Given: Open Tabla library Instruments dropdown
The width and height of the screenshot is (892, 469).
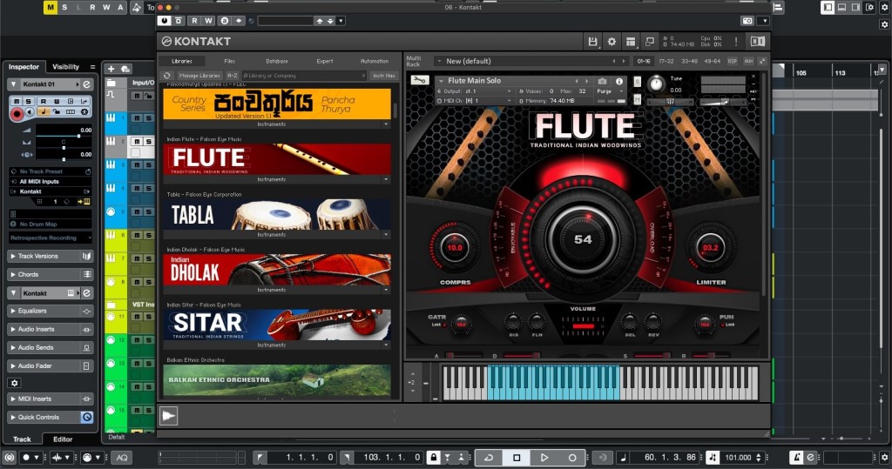Looking at the screenshot, I should (x=386, y=234).
